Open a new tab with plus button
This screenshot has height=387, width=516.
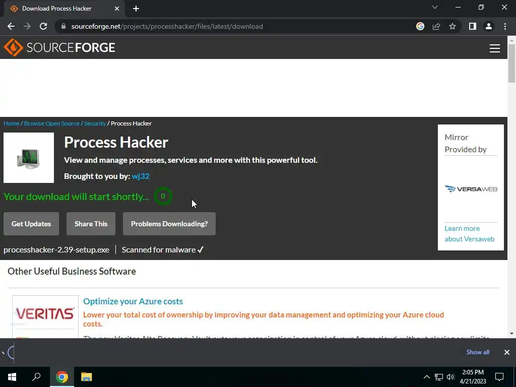(136, 9)
